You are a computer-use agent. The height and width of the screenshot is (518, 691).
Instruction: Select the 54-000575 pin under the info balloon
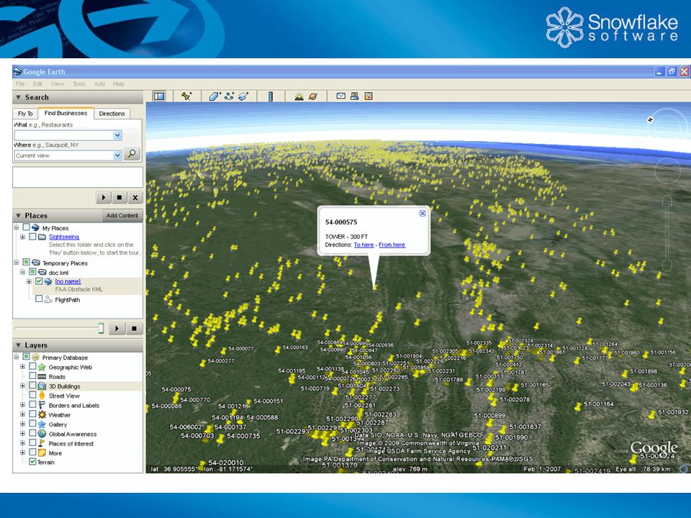point(375,288)
